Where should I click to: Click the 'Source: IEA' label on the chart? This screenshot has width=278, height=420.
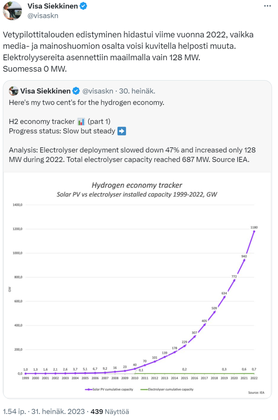point(256,393)
